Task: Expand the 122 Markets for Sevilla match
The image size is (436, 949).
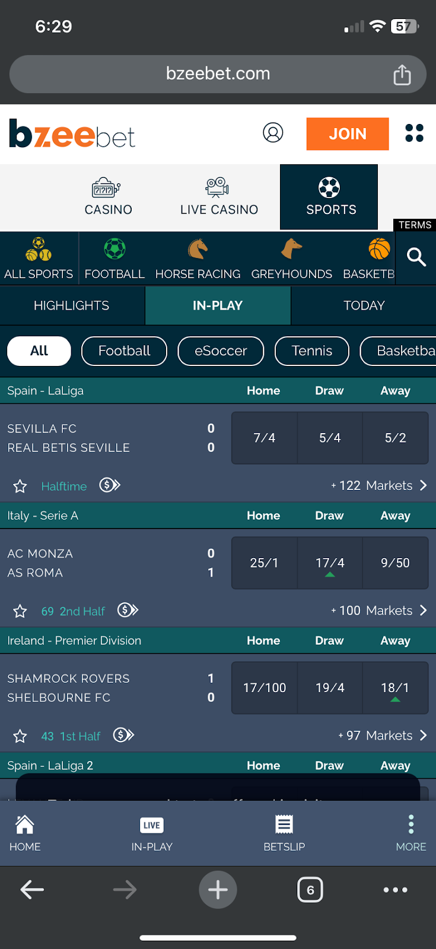Action: 378,486
